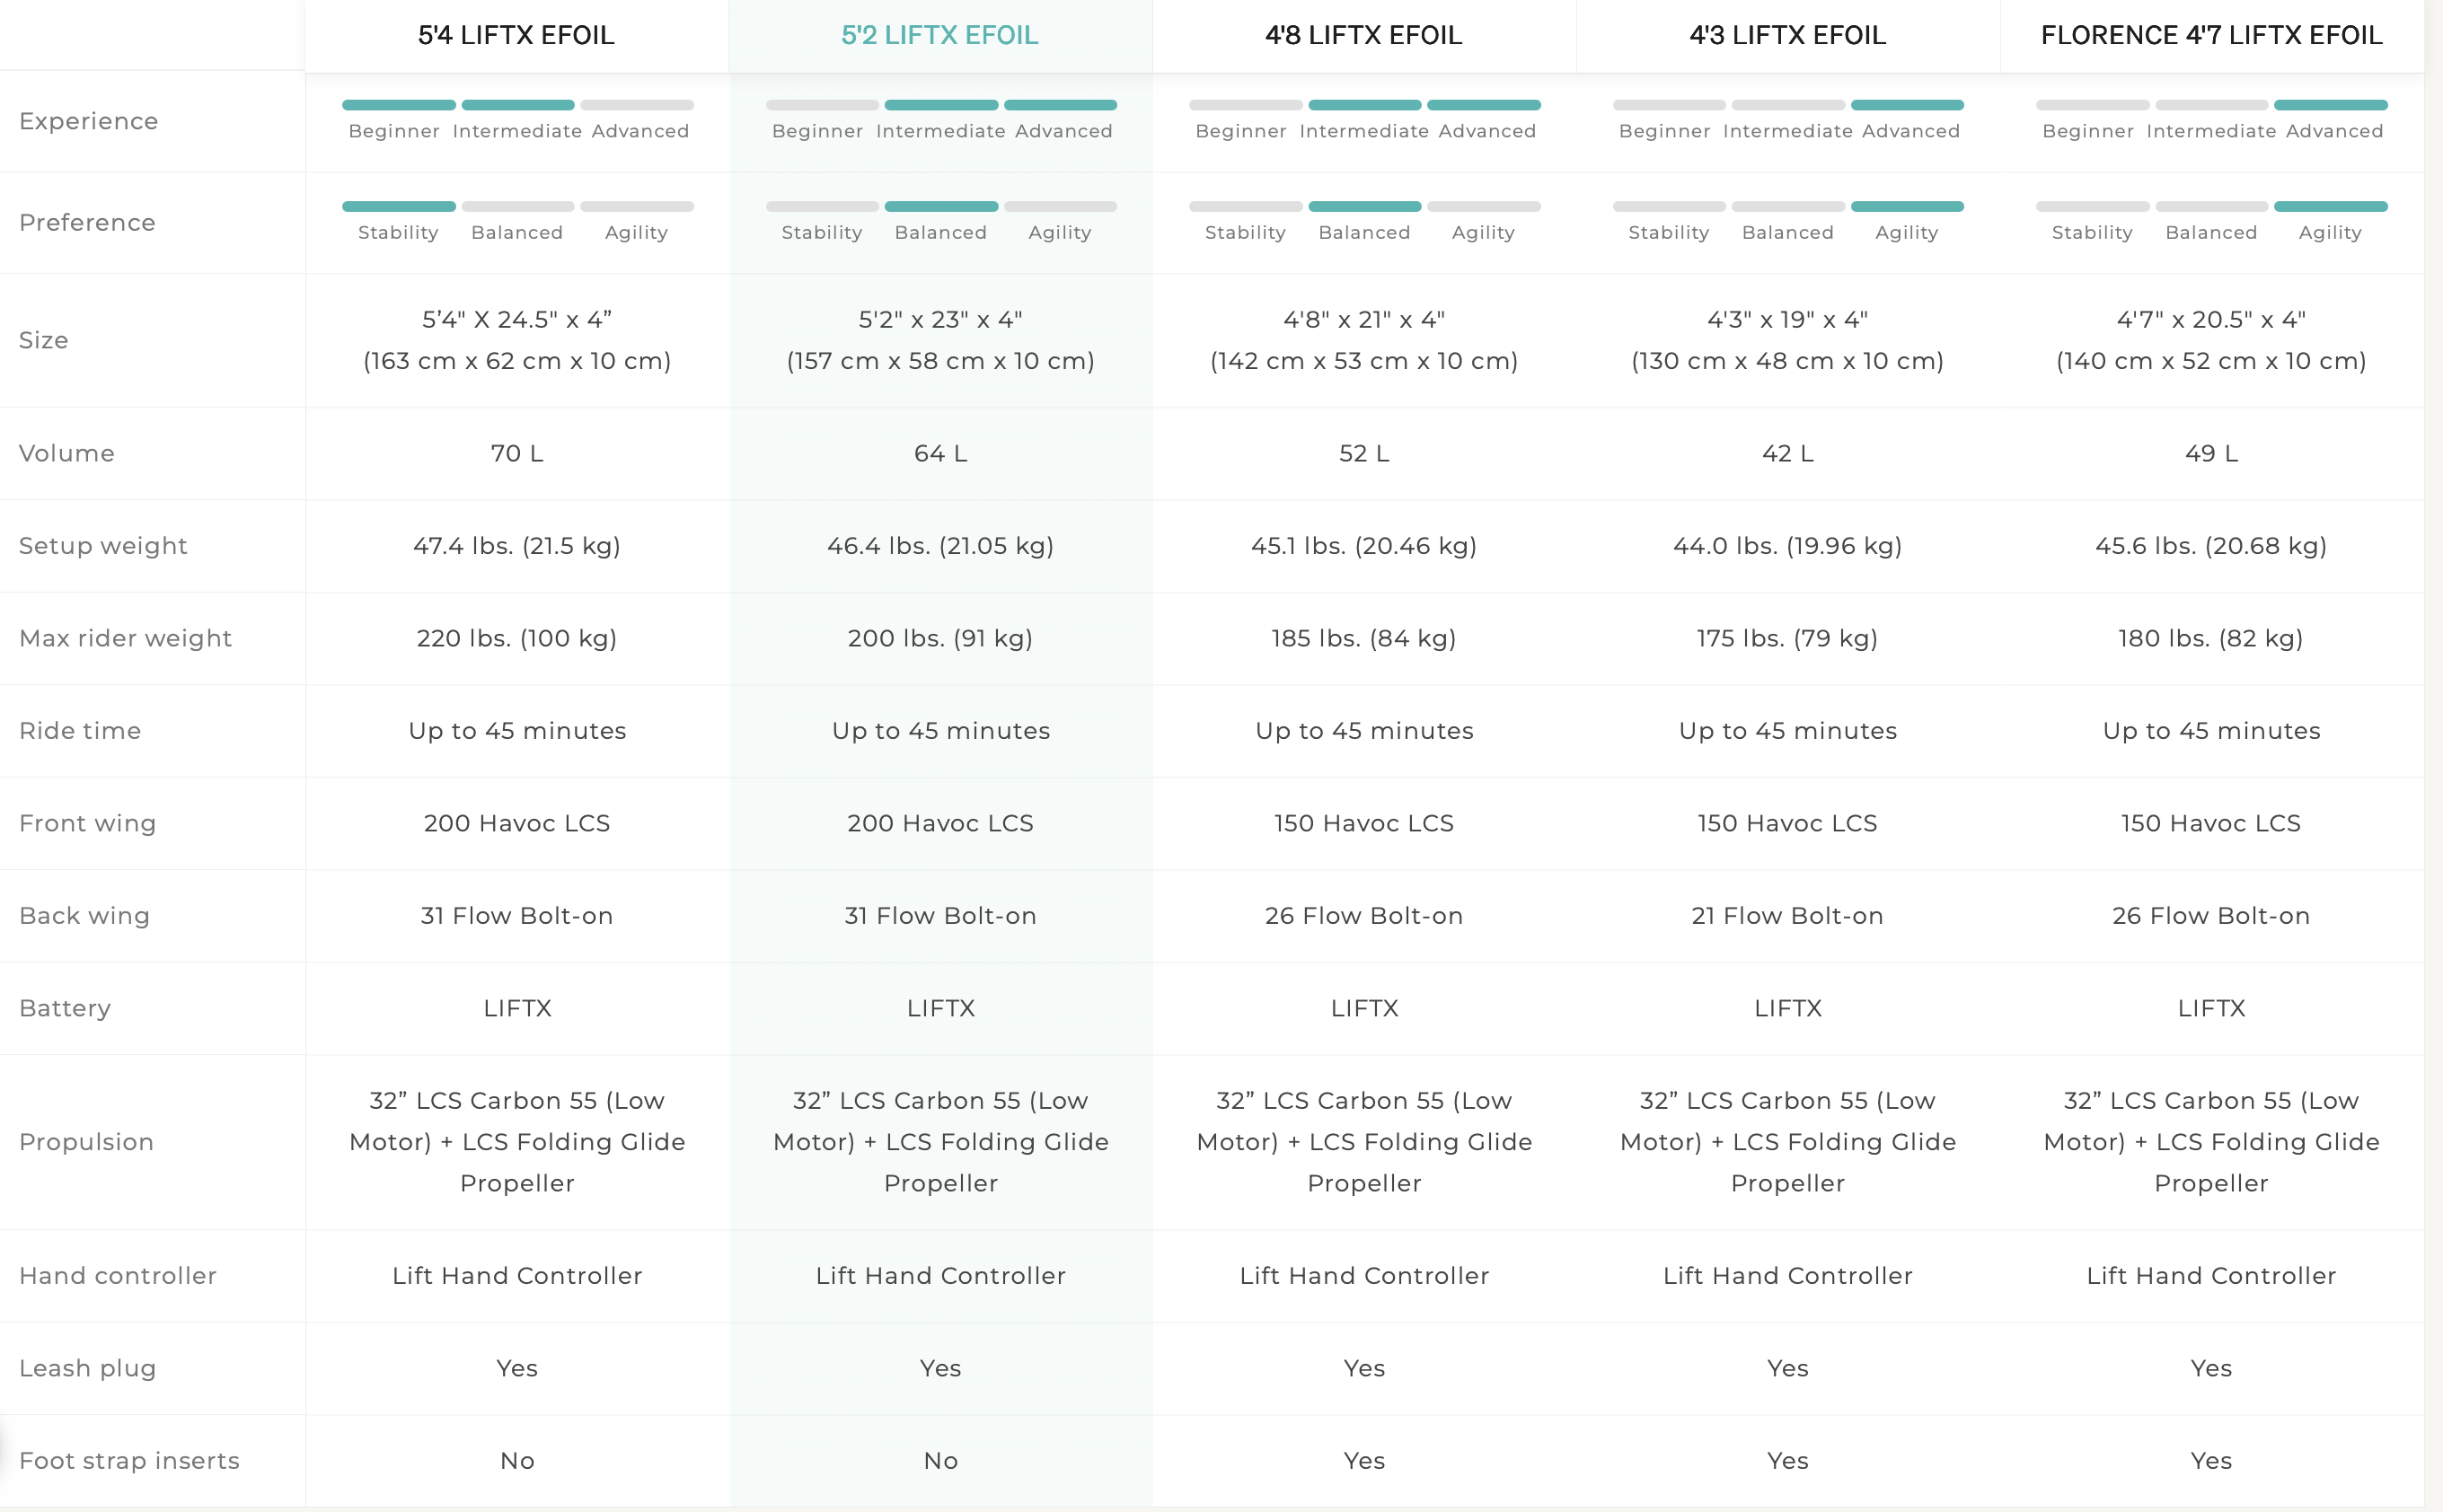Screen dimensions: 2443x1512
Task: Click the 21 Flow Bolt-on back wing cell
Action: (1787, 915)
